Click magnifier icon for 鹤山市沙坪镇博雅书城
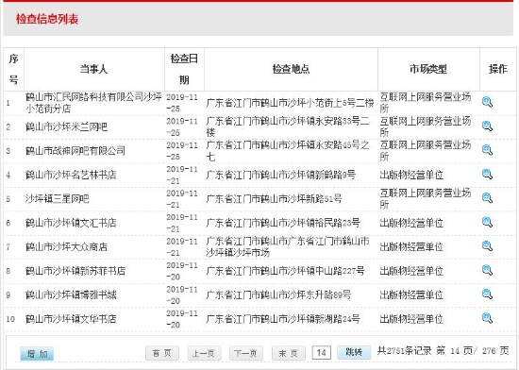Image resolution: width=519 pixels, height=370 pixels. tap(487, 294)
